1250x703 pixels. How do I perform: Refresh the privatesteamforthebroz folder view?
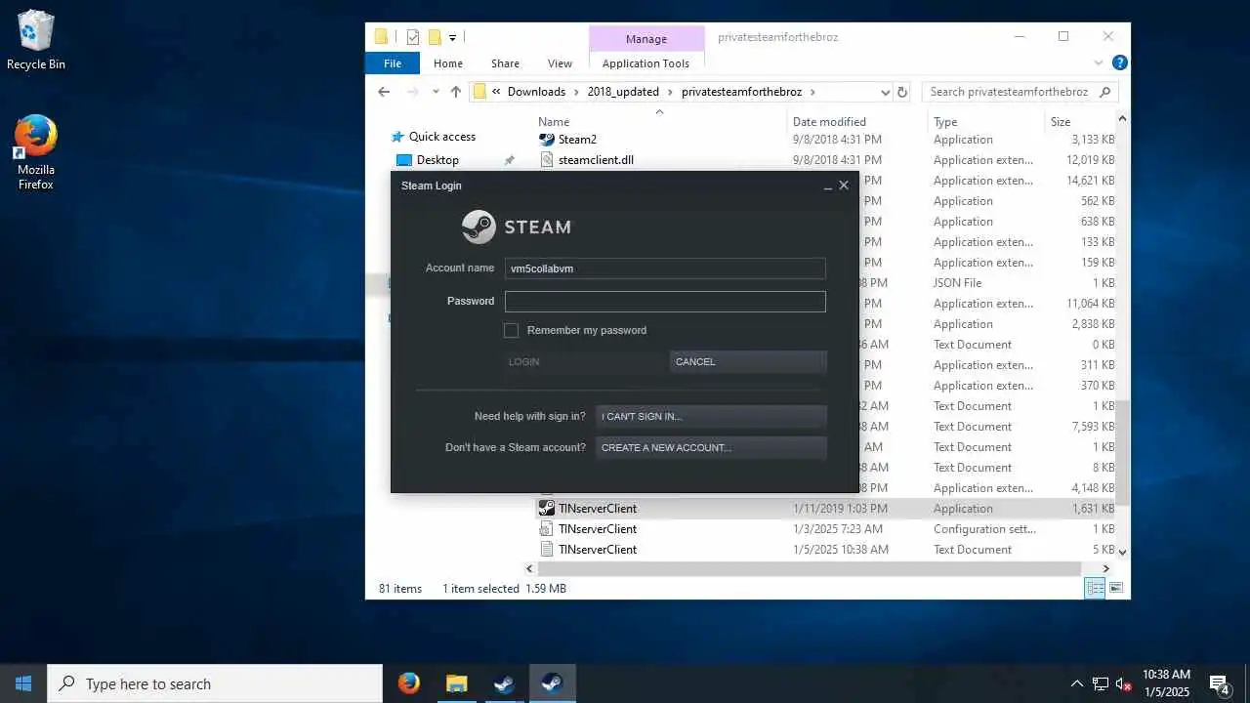(x=902, y=92)
